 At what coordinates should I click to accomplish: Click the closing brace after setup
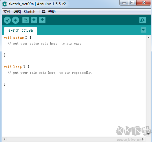click(x=5, y=55)
